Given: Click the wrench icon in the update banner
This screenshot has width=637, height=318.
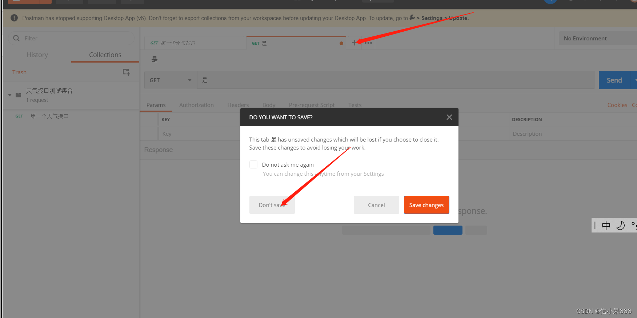Looking at the screenshot, I should pos(412,17).
